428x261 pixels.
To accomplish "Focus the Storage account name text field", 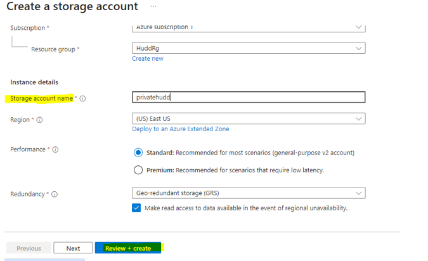I will click(x=247, y=97).
